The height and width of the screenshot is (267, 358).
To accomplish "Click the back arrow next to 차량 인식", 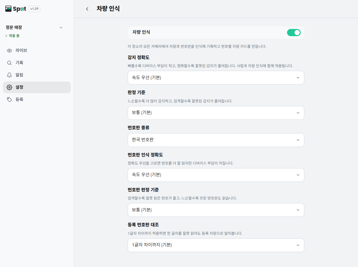I will point(87,9).
